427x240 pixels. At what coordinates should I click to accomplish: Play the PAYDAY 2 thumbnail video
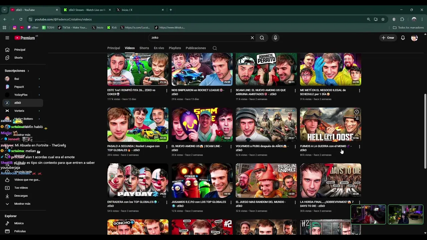coord(138,180)
